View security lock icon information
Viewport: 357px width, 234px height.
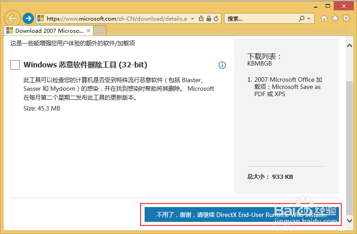click(208, 18)
